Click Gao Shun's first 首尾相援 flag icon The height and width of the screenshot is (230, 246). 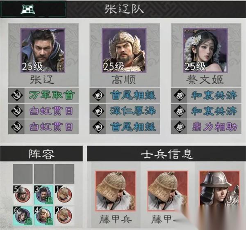pyautogui.click(x=98, y=95)
